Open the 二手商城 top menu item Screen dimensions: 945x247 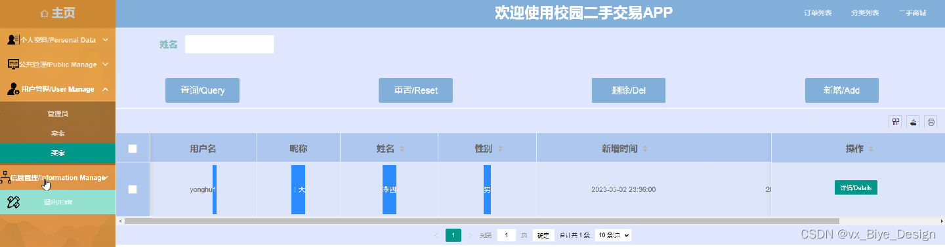912,13
